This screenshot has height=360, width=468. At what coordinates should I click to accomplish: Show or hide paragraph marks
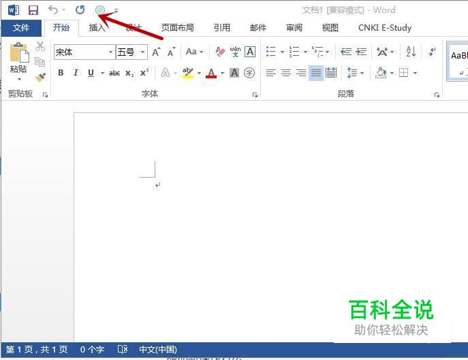(x=432, y=52)
